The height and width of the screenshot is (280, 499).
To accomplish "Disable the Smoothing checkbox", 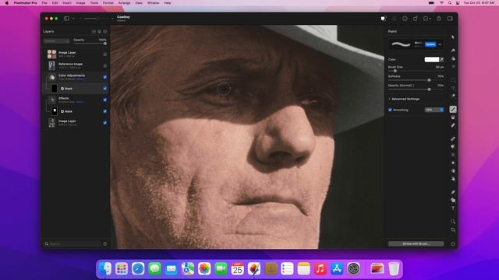I will tap(390, 110).
